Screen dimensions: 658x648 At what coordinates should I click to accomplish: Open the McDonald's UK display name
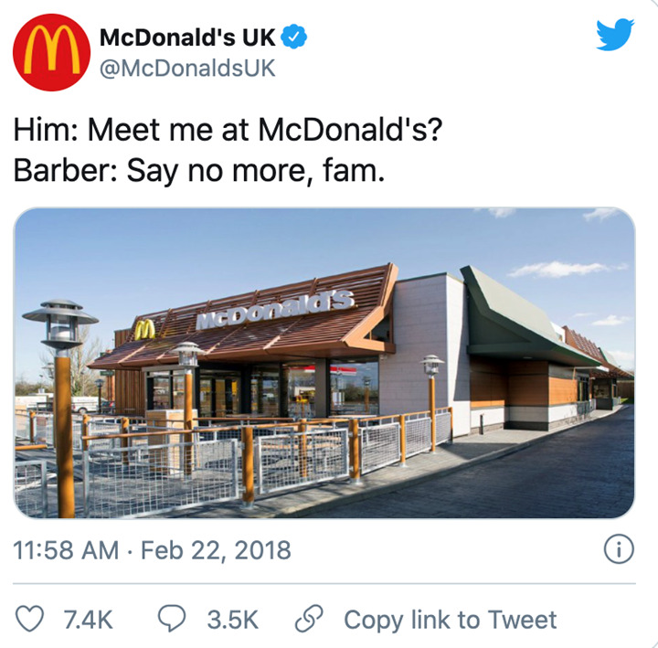187,37
